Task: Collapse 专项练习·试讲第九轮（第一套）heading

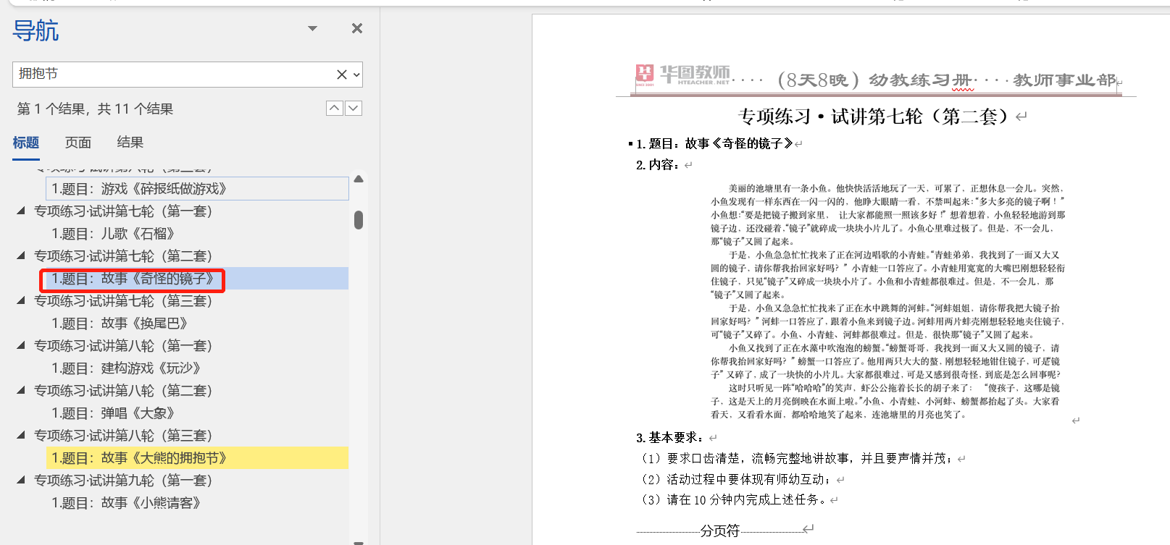Action: coord(21,480)
